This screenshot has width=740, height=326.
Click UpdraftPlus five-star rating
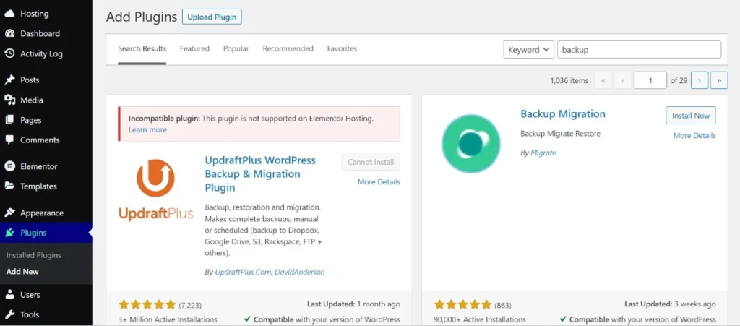[x=147, y=305]
